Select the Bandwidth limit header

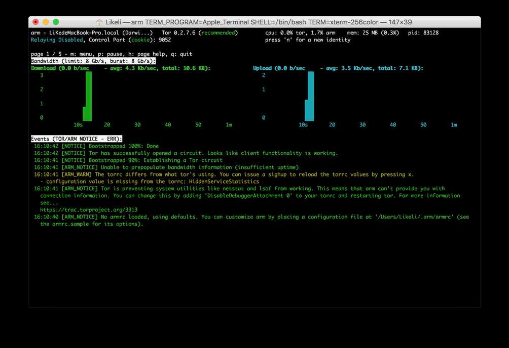[x=93, y=61]
